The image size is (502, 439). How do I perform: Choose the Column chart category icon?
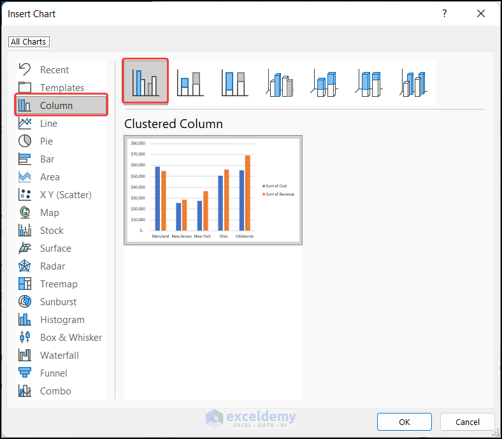[25, 105]
